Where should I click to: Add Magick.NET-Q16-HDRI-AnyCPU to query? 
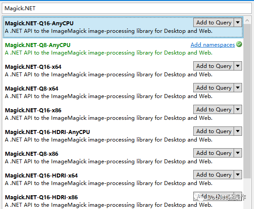point(214,131)
